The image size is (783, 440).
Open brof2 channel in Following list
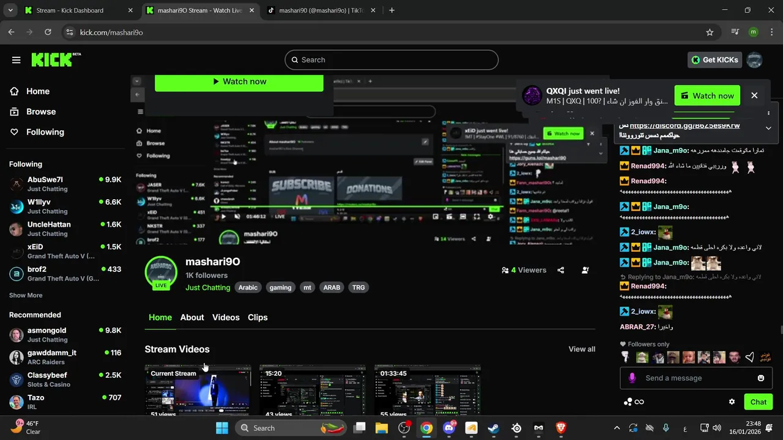pos(65,273)
